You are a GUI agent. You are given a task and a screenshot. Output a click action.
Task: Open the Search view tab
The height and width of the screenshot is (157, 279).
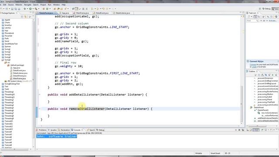91,130
